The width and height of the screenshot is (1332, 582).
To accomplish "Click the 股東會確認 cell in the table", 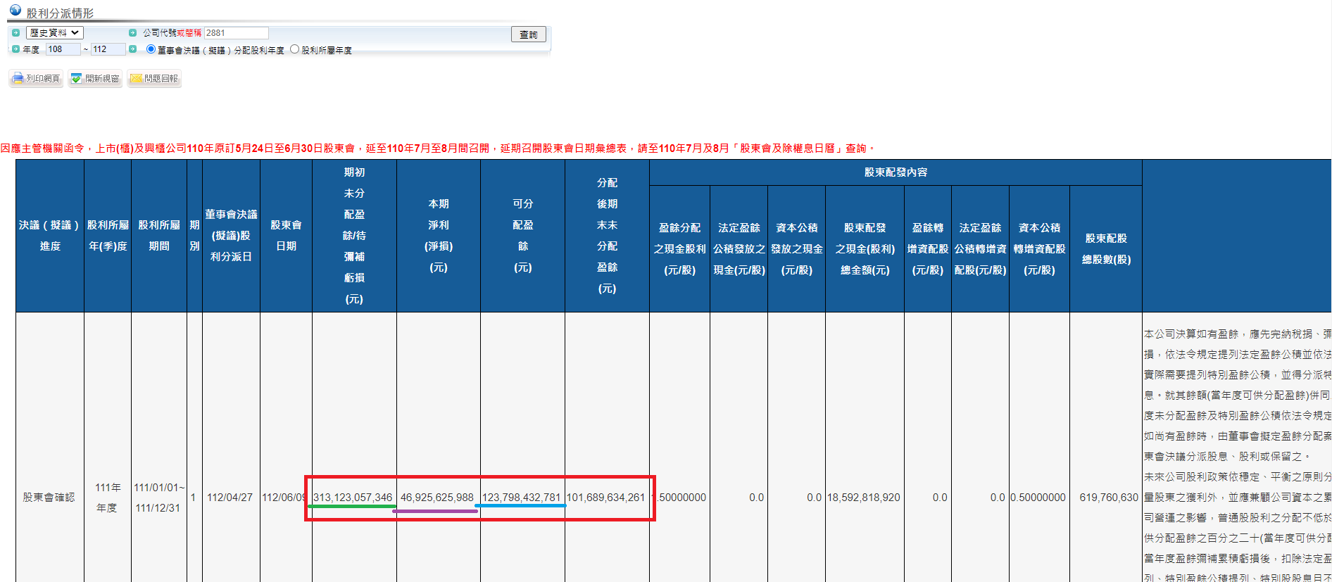I will [x=49, y=498].
